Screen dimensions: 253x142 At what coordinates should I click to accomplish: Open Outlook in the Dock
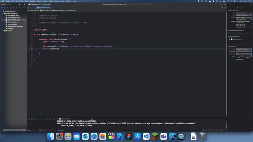coord(85,136)
